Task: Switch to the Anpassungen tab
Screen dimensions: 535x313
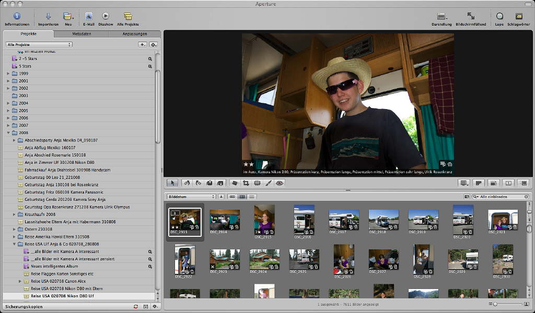Action: 135,34
